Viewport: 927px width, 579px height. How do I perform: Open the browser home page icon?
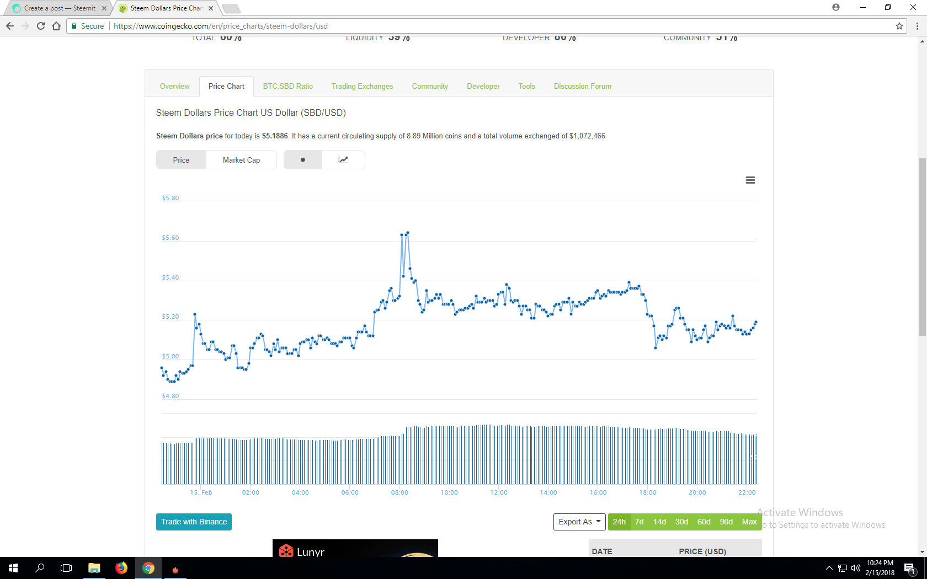[x=56, y=26]
